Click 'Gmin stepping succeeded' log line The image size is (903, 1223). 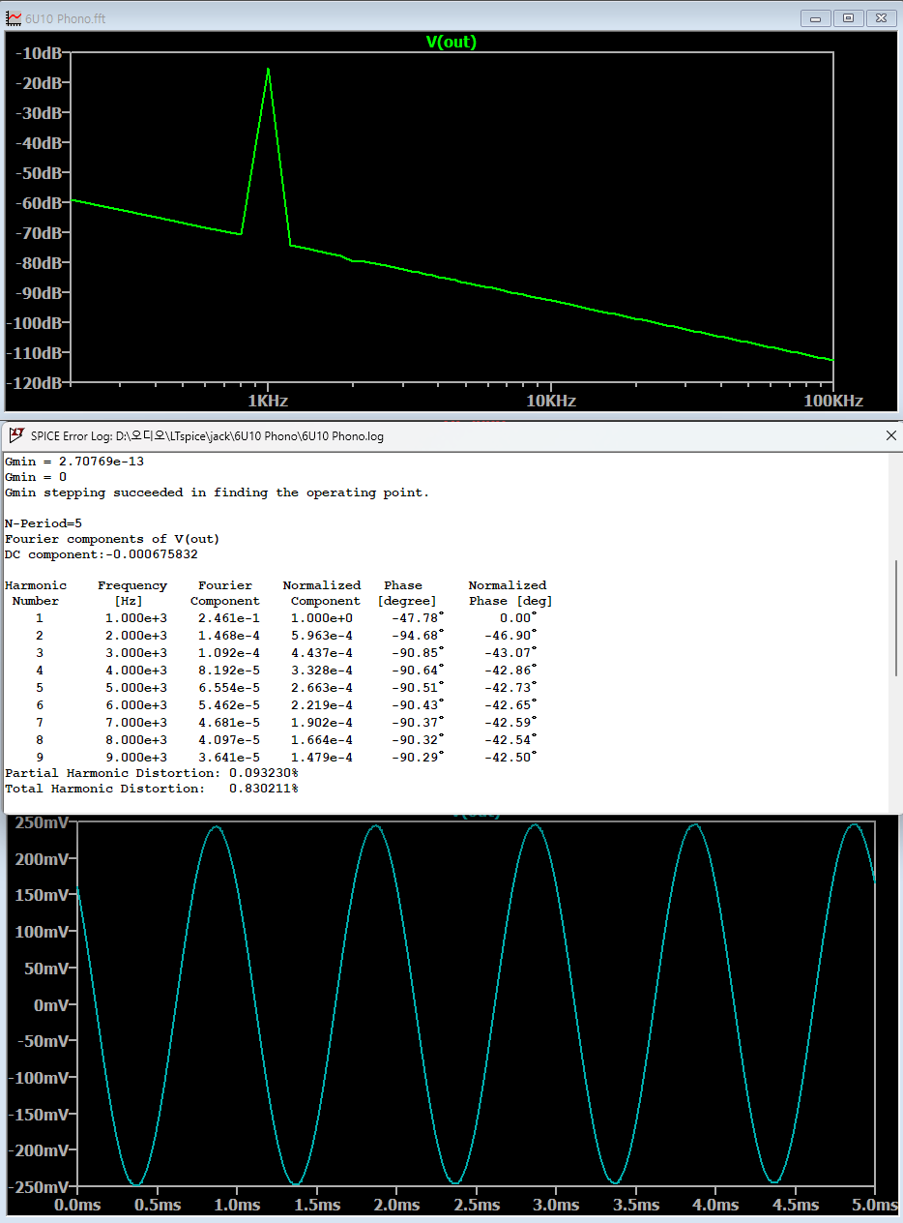pos(218,492)
